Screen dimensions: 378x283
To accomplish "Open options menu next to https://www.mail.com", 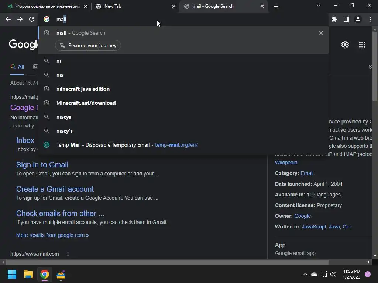I will point(68,254).
